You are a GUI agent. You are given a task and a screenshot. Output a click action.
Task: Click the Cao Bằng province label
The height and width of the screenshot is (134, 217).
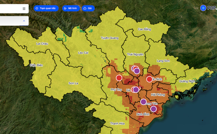coord(144,29)
